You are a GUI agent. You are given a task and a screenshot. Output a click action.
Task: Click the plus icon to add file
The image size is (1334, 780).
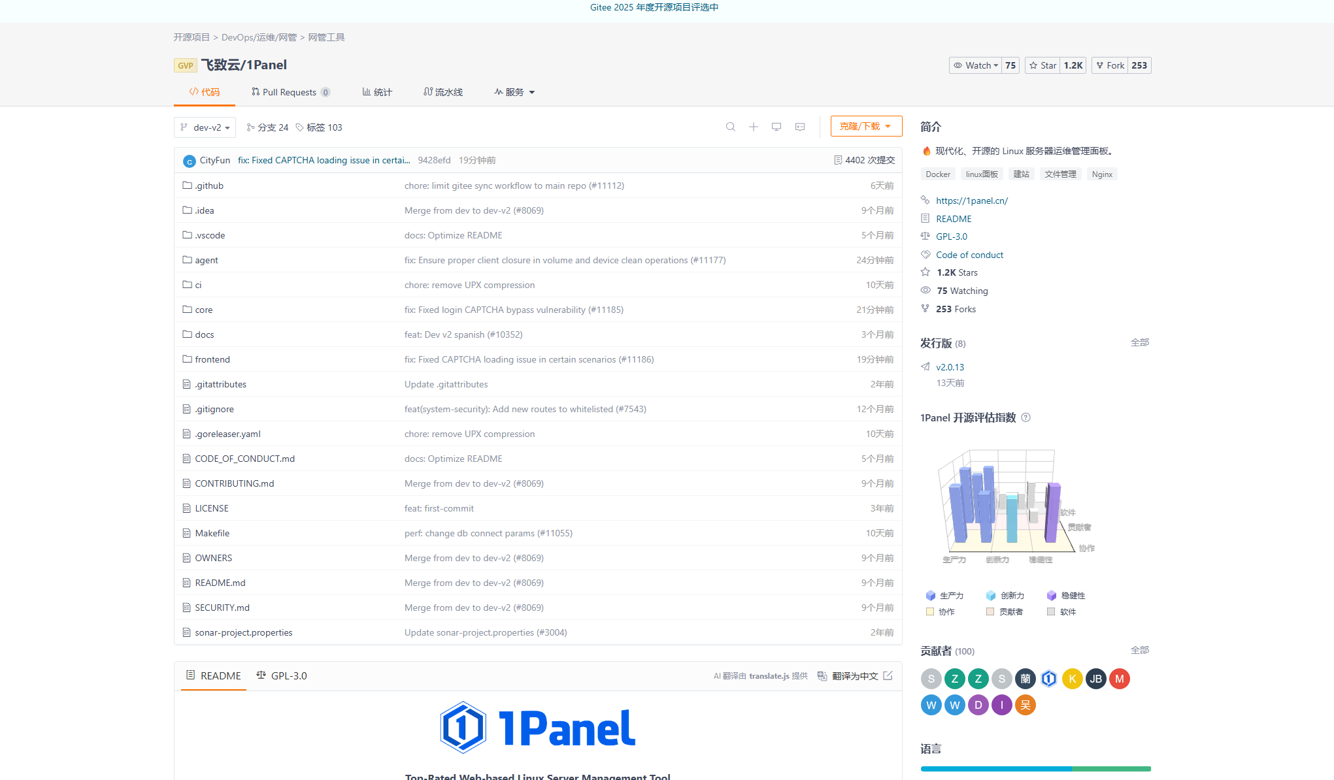coord(753,127)
